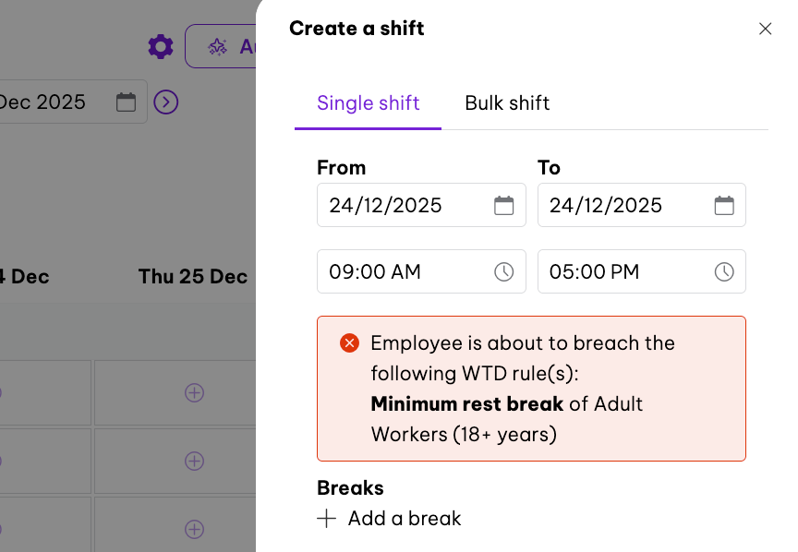Open the From date calendar picker icon
Image resolution: width=798 pixels, height=552 pixels.
(503, 205)
